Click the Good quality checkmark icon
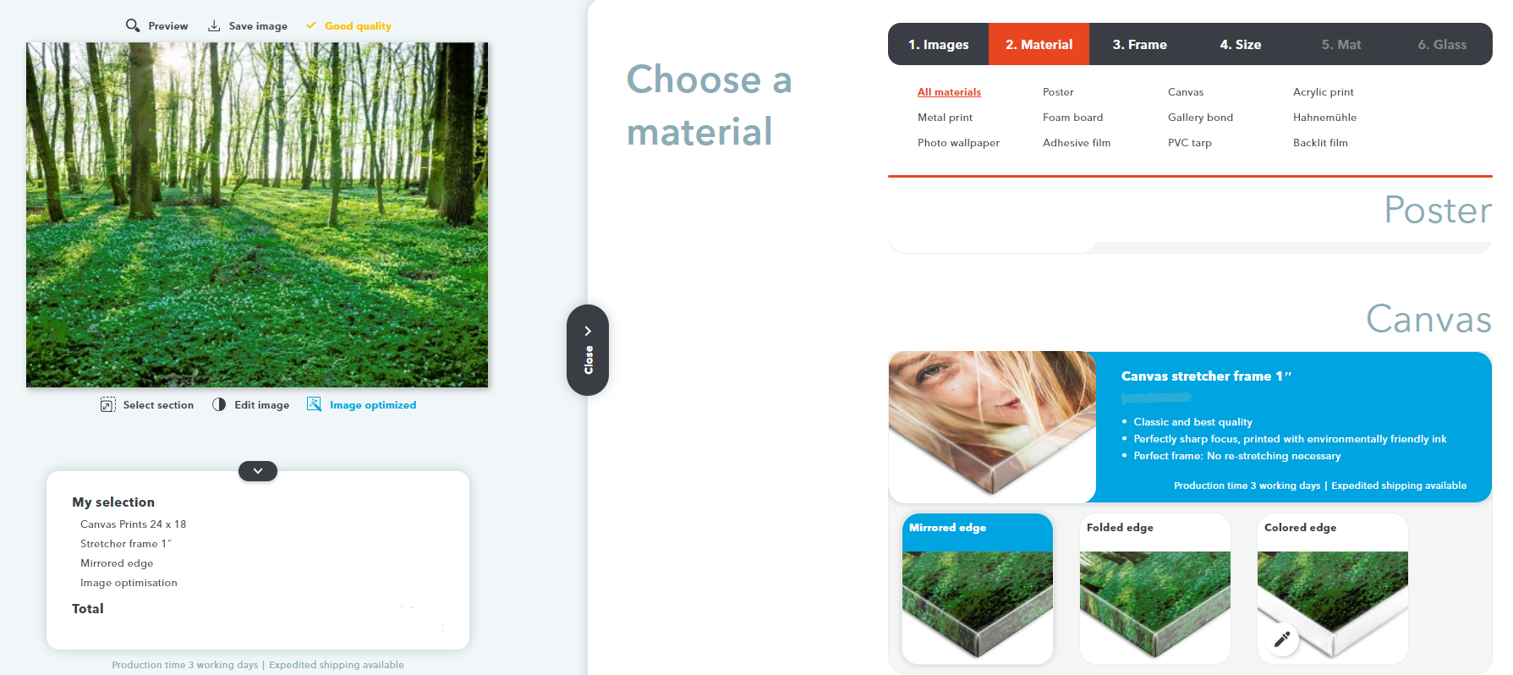The image size is (1513, 675). click(311, 25)
